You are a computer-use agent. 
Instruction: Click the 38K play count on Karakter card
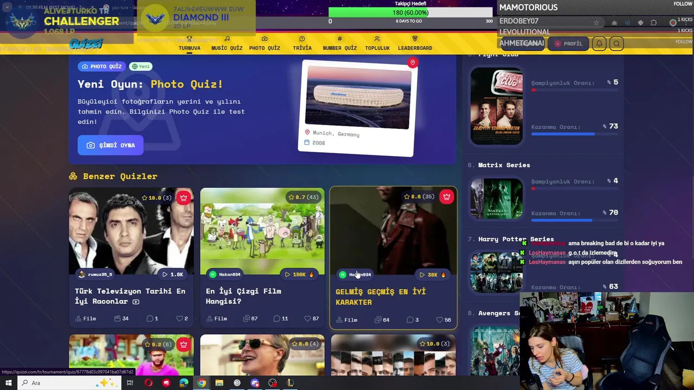tap(432, 275)
